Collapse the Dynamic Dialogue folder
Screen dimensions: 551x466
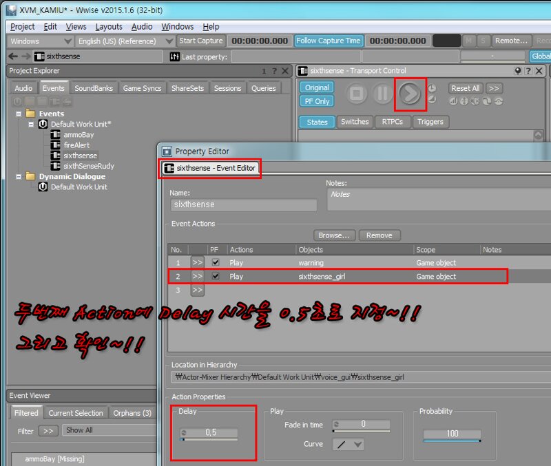[19, 177]
